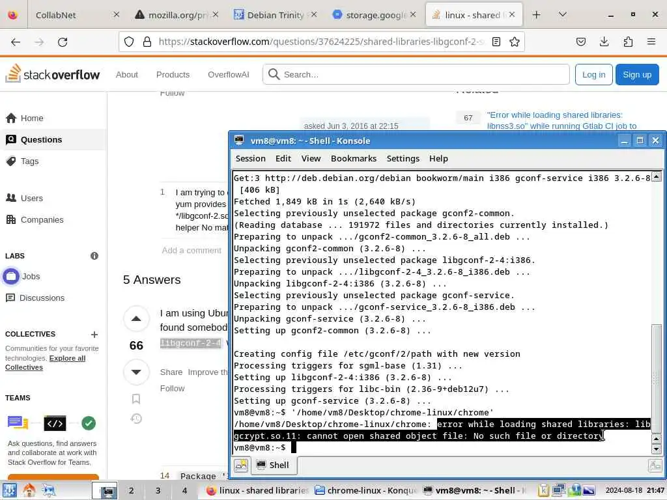Open Konsole Bookmarks menu
Viewport: 667px width, 500px height.
pos(354,159)
